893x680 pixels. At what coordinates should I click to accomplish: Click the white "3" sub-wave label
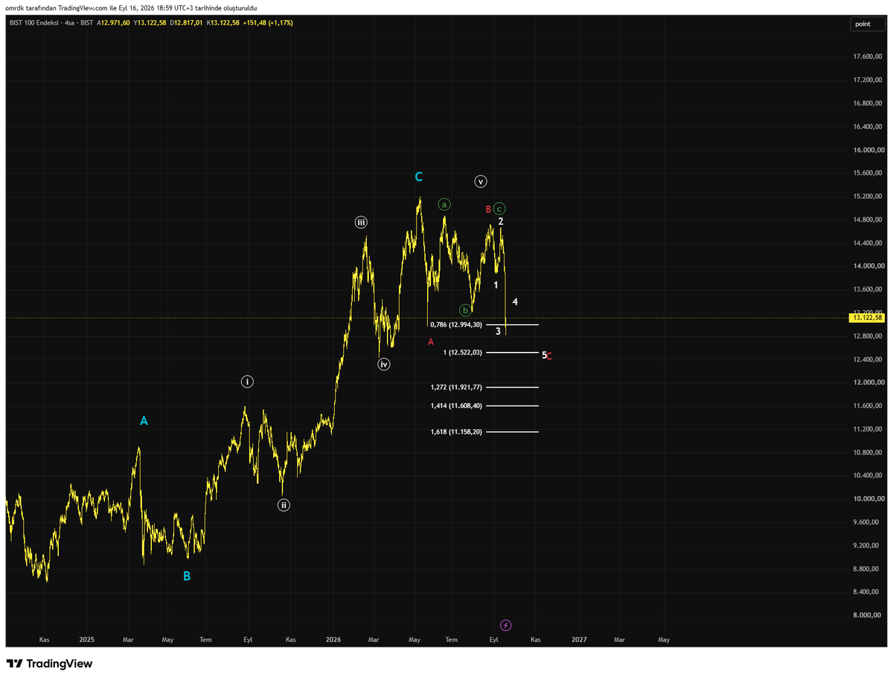[x=498, y=331]
